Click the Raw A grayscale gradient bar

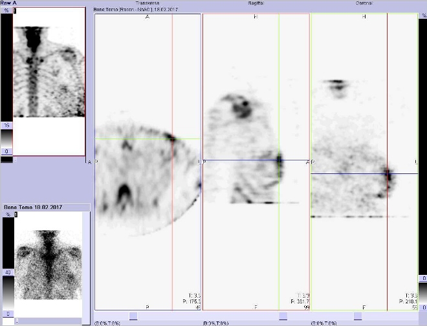coord(6,138)
